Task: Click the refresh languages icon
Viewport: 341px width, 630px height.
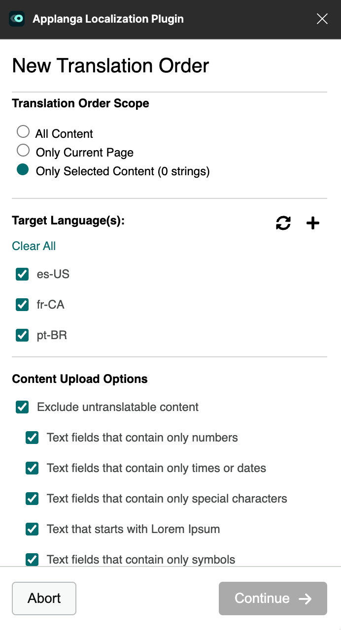Action: [x=283, y=223]
